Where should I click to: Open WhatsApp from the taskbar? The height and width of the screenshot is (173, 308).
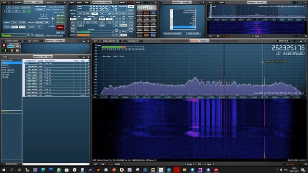[59, 170]
